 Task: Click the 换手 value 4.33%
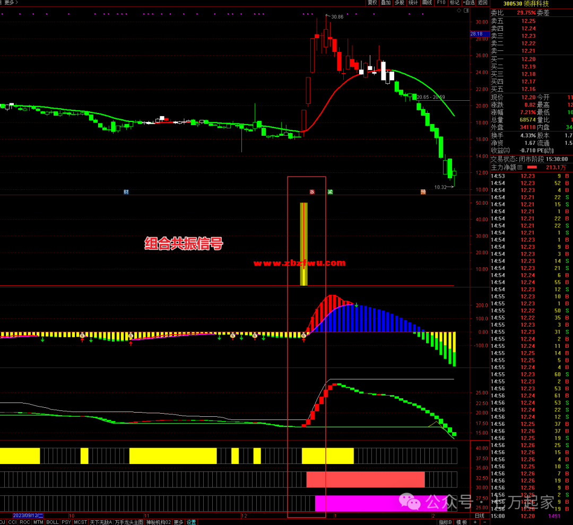point(528,136)
